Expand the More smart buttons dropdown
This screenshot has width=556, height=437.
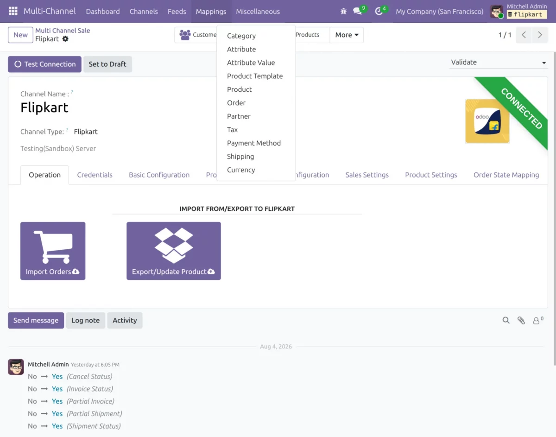click(347, 35)
